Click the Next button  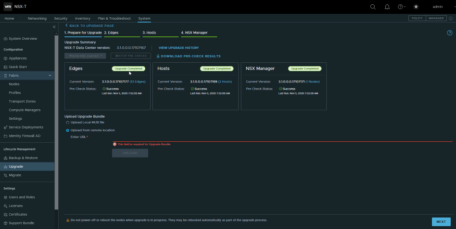(441, 222)
